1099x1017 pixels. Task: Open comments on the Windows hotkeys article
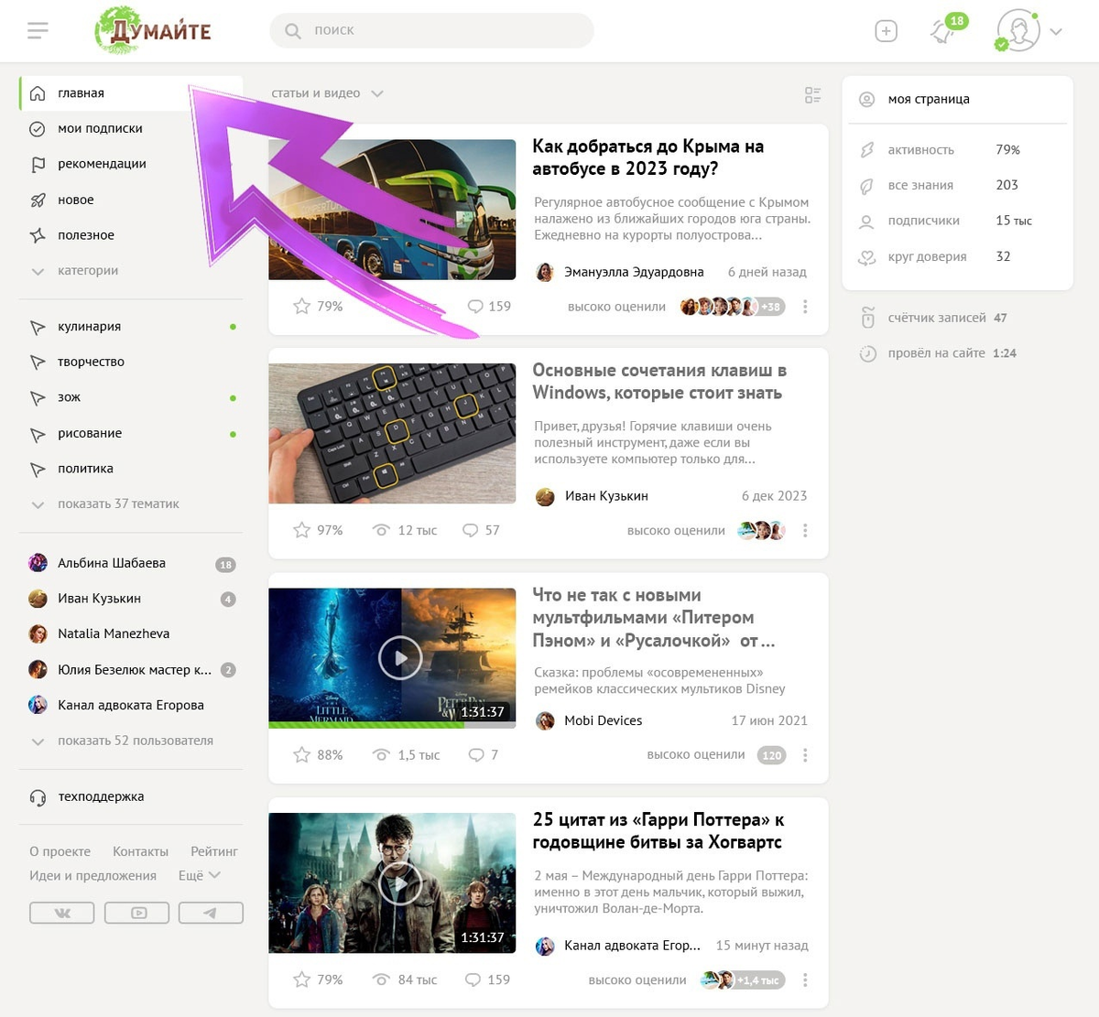click(481, 530)
